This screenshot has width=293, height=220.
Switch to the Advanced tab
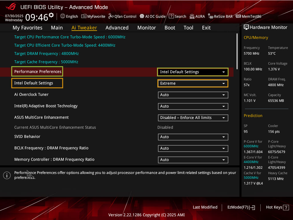tap(117, 28)
